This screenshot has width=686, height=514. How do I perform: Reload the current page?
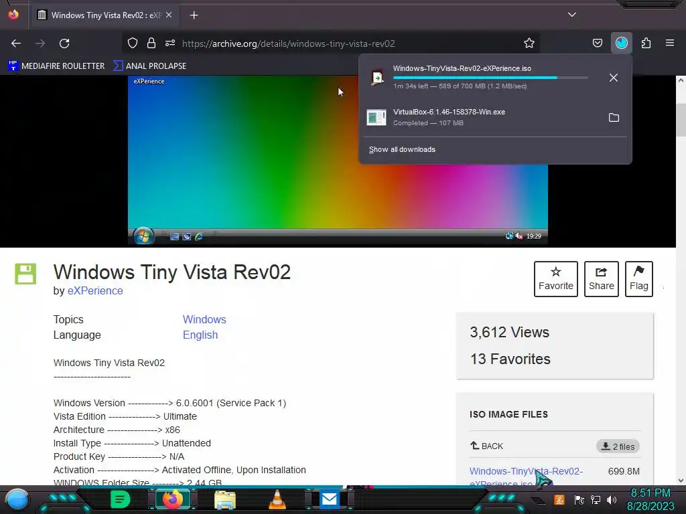click(64, 44)
